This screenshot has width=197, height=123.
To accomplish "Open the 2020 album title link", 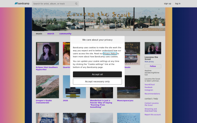I will click(x=65, y=101).
